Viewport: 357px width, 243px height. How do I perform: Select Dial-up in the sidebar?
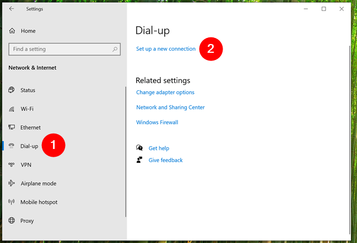[x=29, y=146]
